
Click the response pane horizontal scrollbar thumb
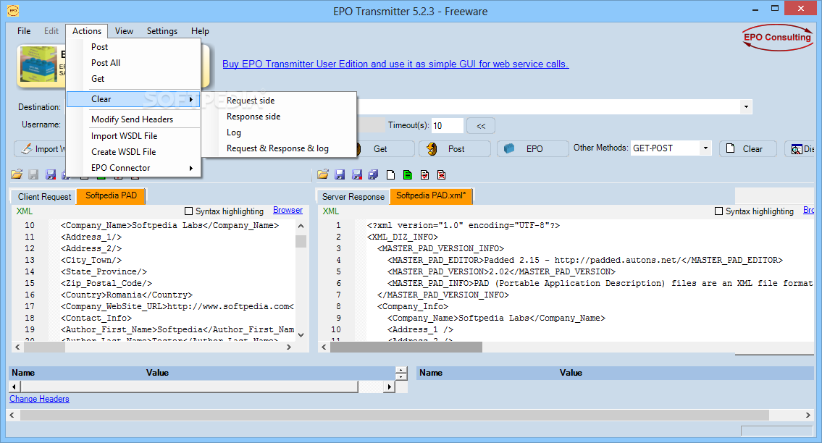406,347
